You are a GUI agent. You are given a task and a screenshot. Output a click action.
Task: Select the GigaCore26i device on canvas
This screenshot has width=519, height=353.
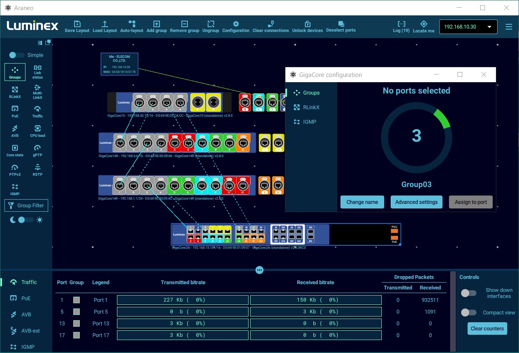coord(286,234)
